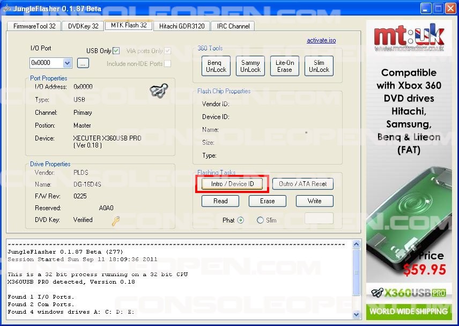Maximize the JungleFlasher window
Viewport: 459px width, 326px height.
pos(438,9)
